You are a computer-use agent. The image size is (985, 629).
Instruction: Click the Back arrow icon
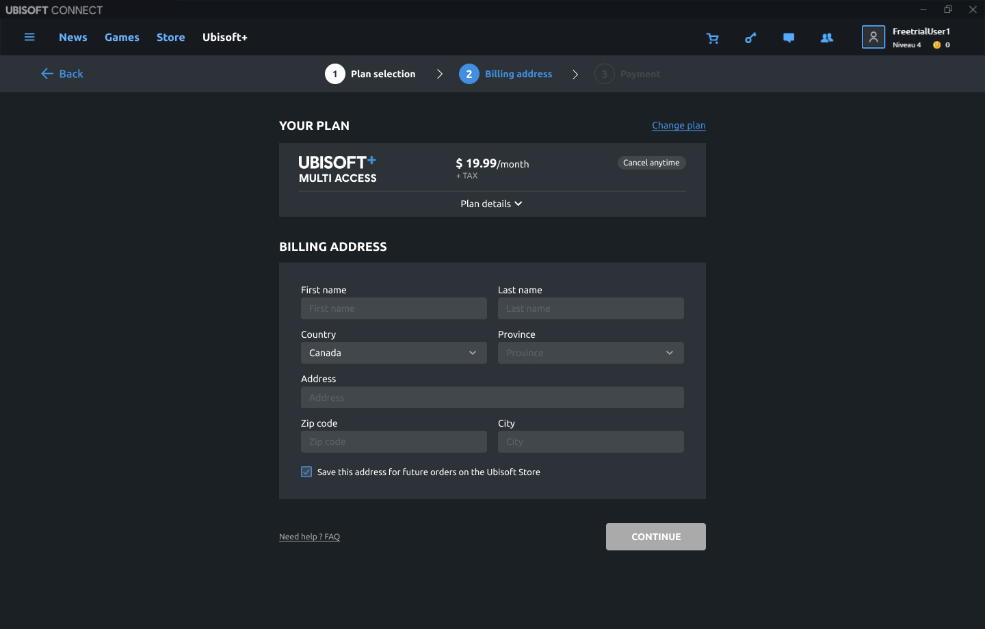(47, 74)
